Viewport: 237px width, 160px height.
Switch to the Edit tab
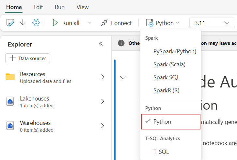[38, 7]
